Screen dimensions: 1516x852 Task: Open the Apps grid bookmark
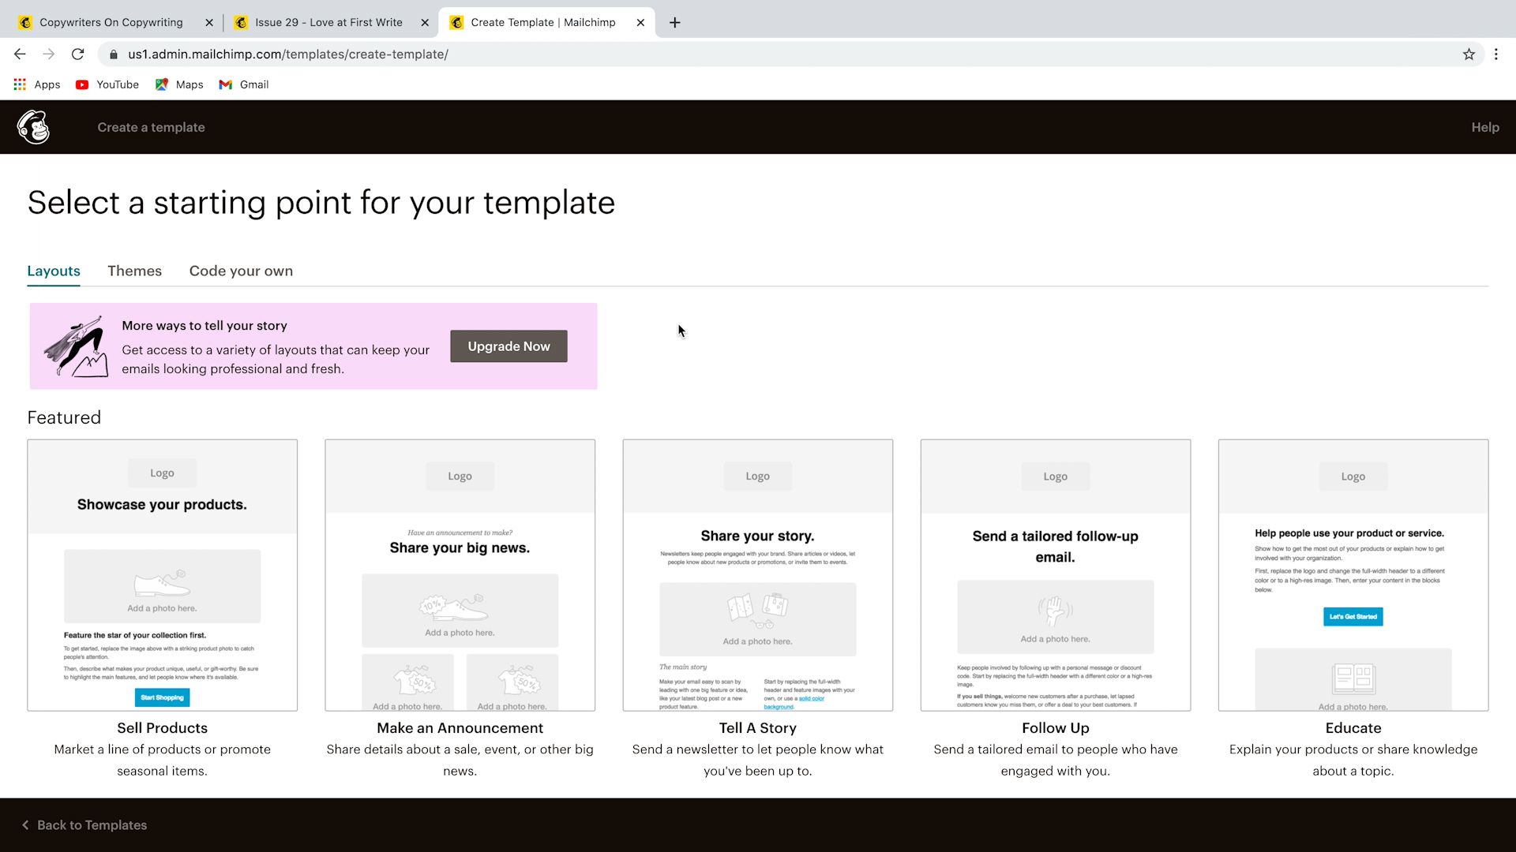click(37, 84)
